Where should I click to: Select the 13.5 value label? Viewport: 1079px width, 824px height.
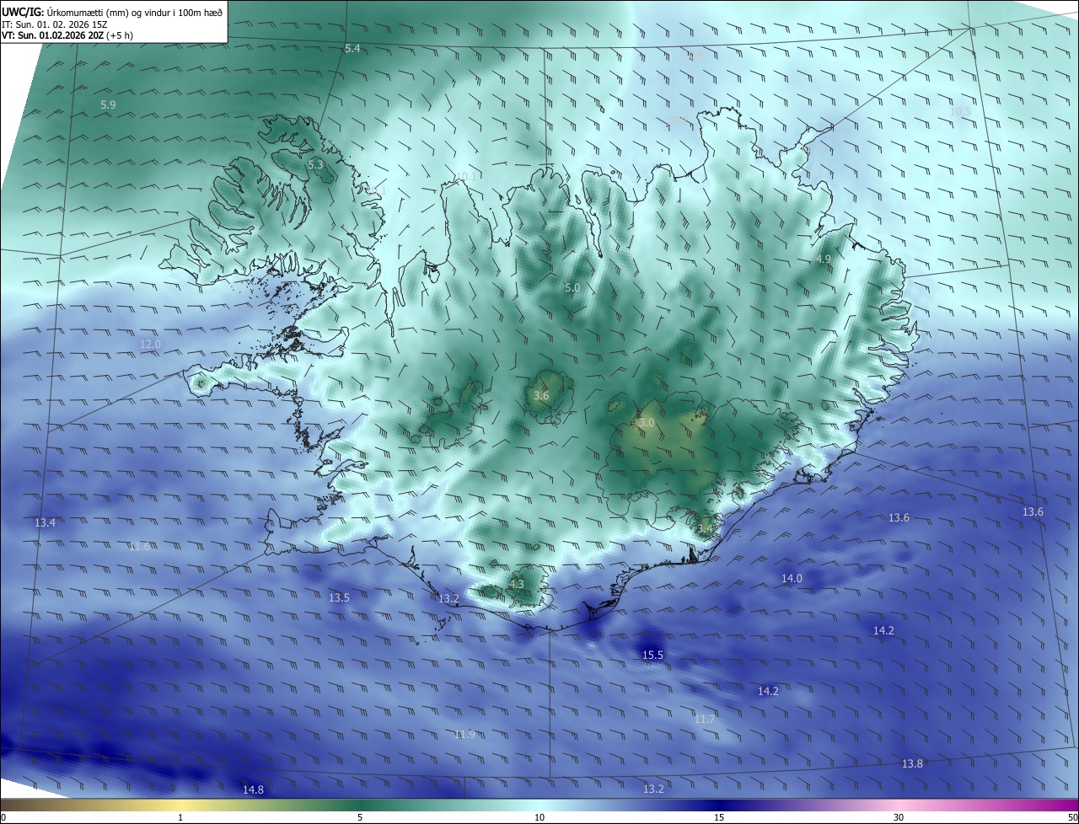click(x=339, y=597)
